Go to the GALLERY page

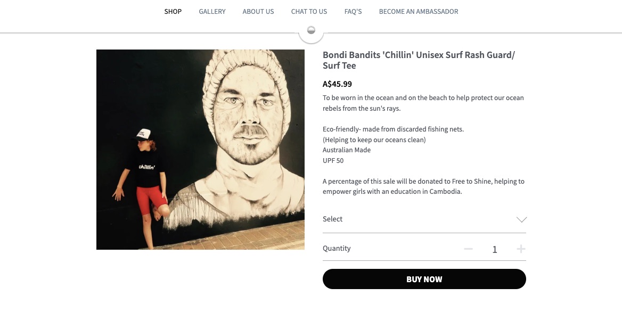(x=212, y=12)
